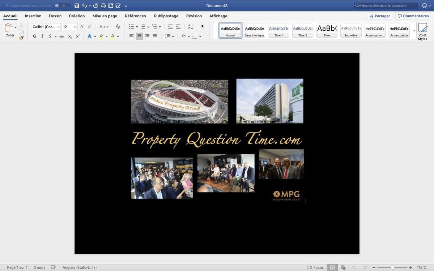Increase the paragraph indent
Screen dimensions: 434x271
click(178, 27)
